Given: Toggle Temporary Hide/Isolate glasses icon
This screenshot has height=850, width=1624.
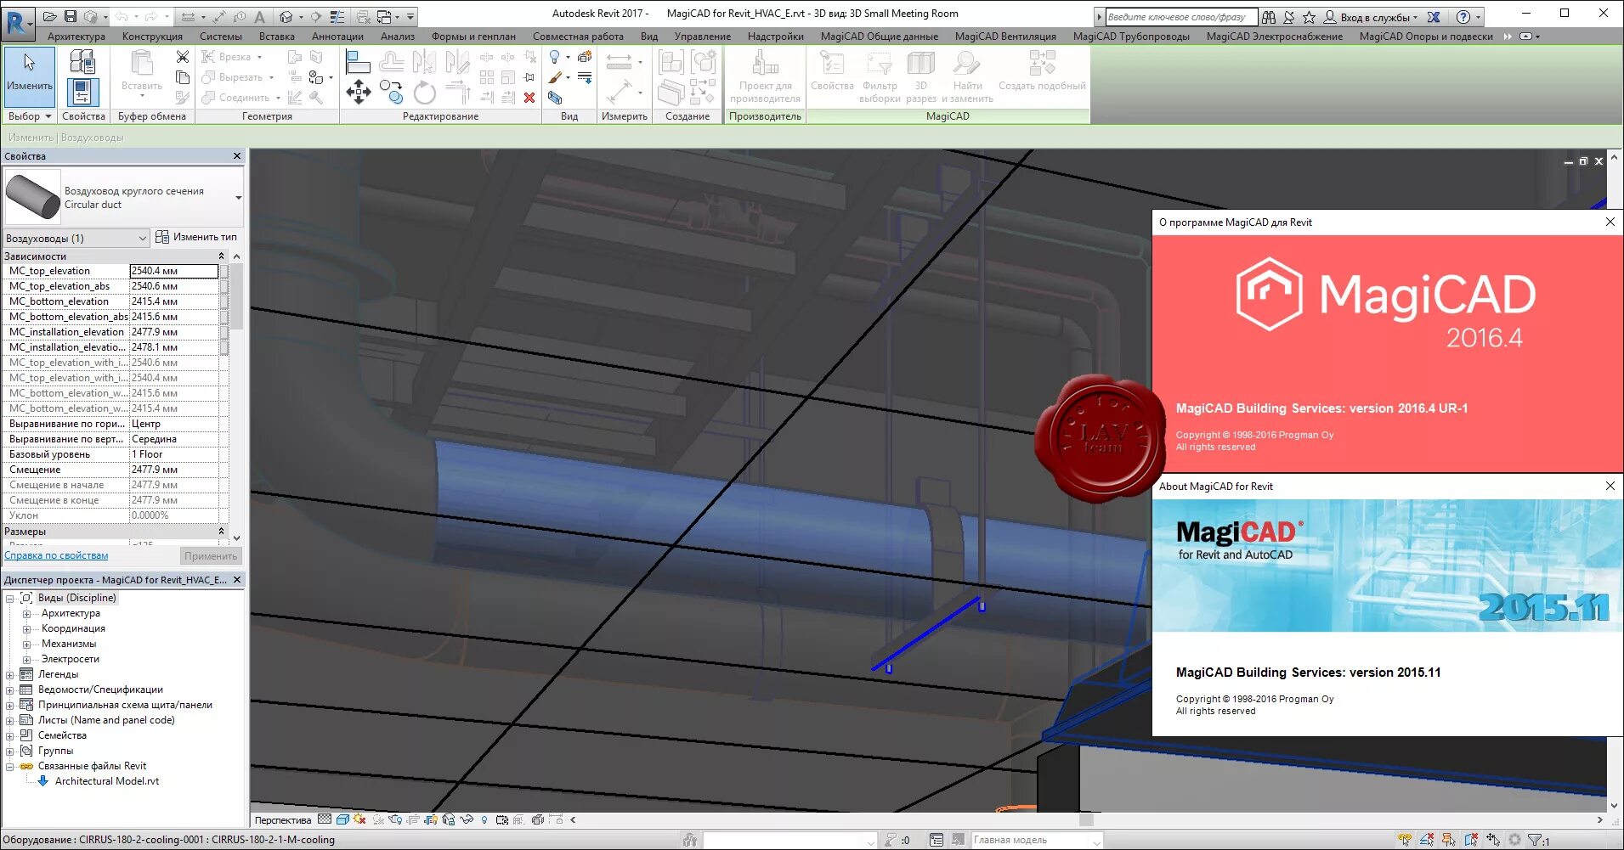Looking at the screenshot, I should pos(467,819).
